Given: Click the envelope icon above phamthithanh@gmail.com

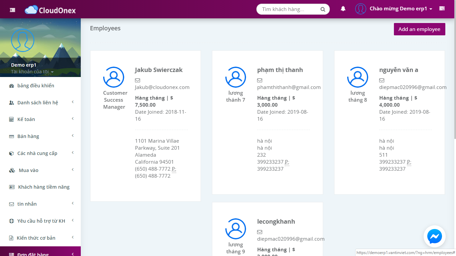Looking at the screenshot, I should point(260,80).
